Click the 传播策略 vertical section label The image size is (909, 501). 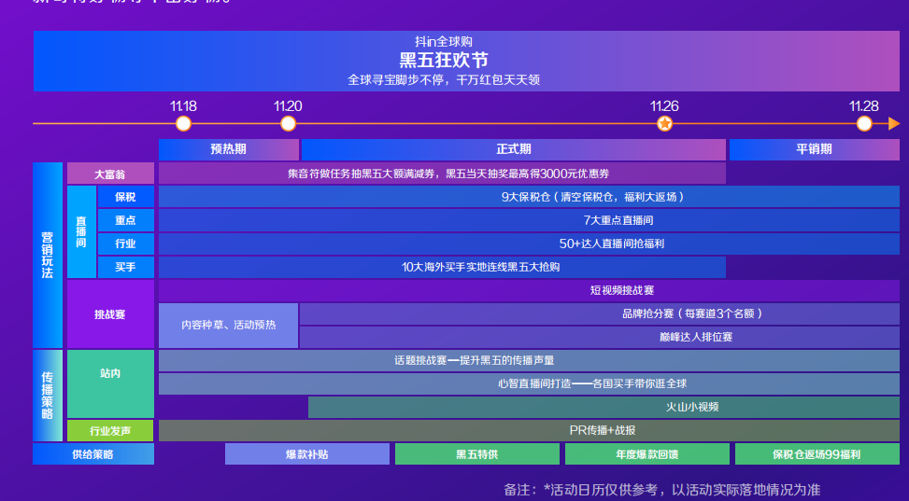click(x=48, y=396)
